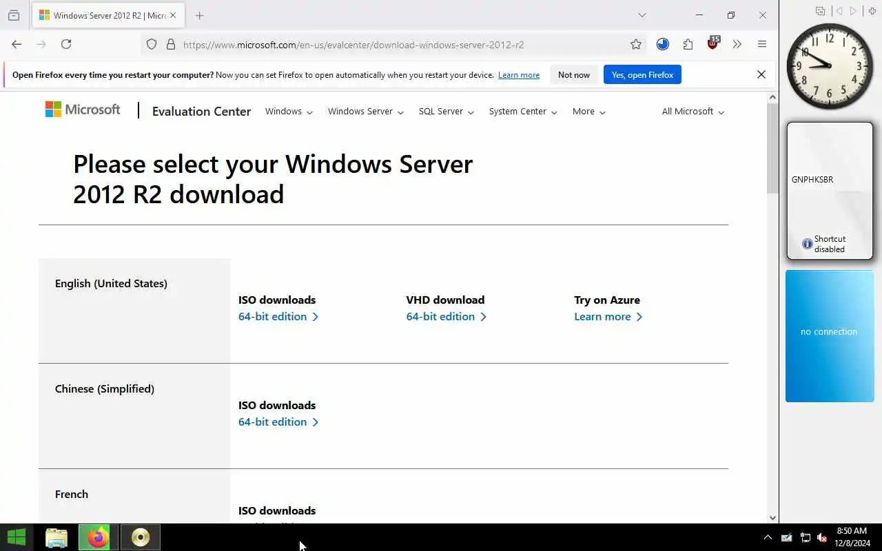Show hidden system tray icons
This screenshot has width=882, height=551.
click(x=768, y=537)
